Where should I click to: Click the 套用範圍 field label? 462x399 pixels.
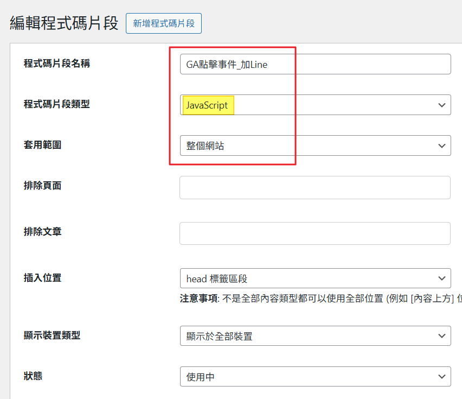[x=42, y=145]
